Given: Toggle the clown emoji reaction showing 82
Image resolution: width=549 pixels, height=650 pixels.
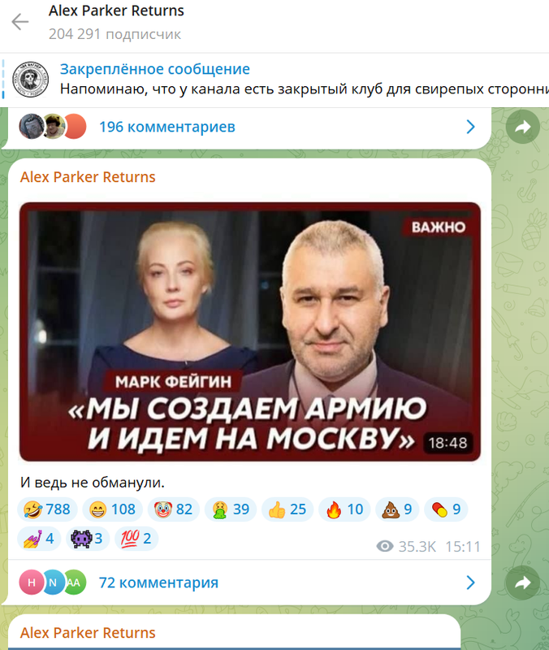Looking at the screenshot, I should (x=174, y=509).
